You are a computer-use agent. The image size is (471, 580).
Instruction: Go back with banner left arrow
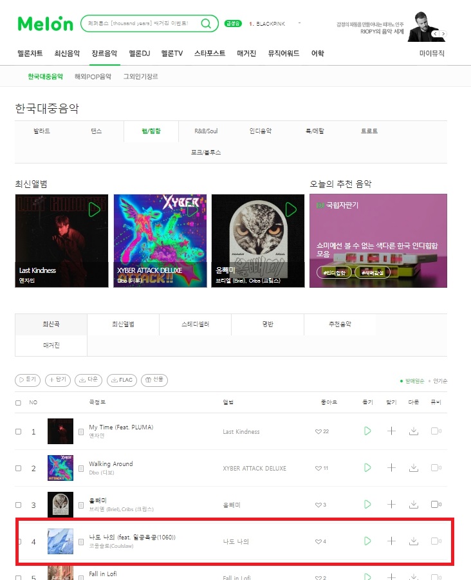[436, 33]
